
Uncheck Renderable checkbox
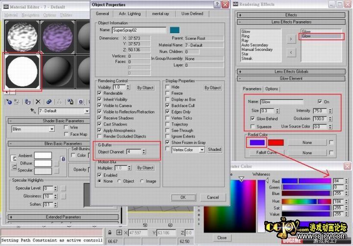coord(100,93)
